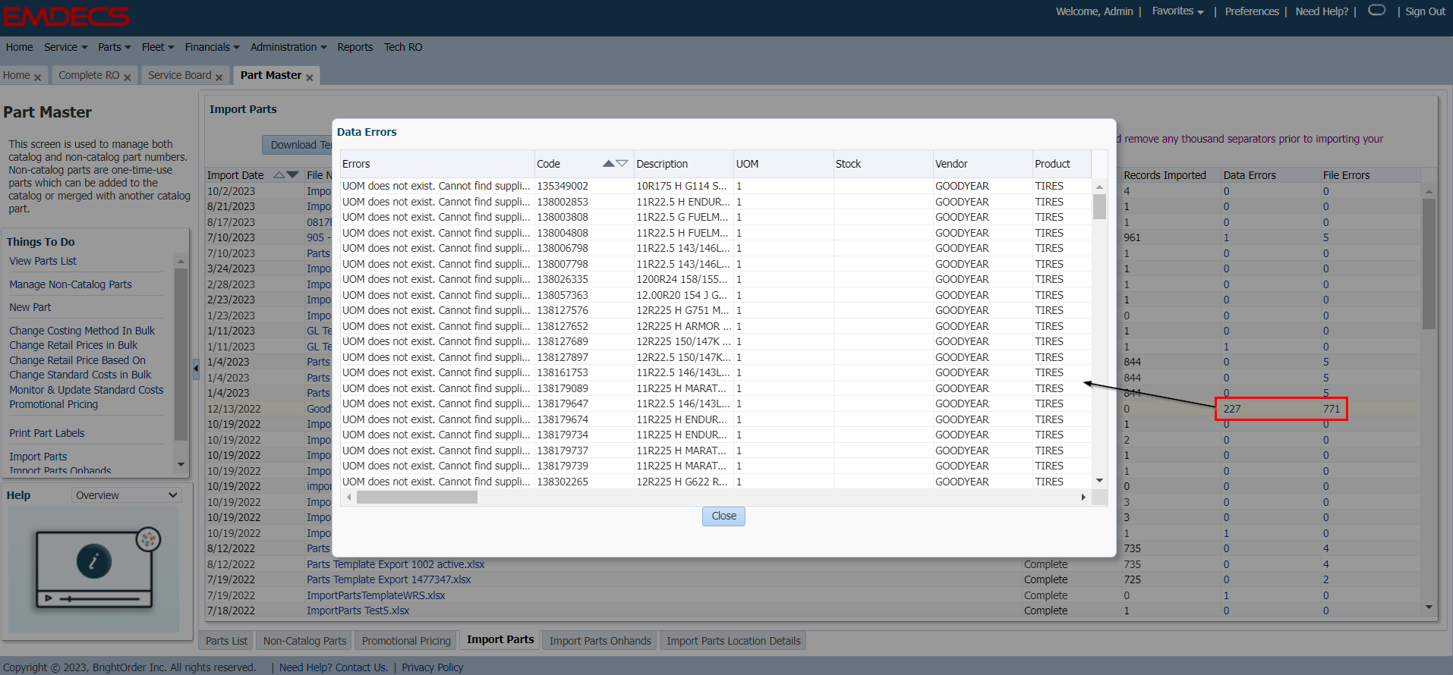The width and height of the screenshot is (1453, 675).
Task: Open Import Parts sidebar link
Action: [38, 457]
